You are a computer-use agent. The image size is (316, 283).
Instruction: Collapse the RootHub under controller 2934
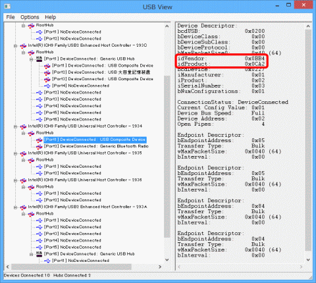coord(23,133)
